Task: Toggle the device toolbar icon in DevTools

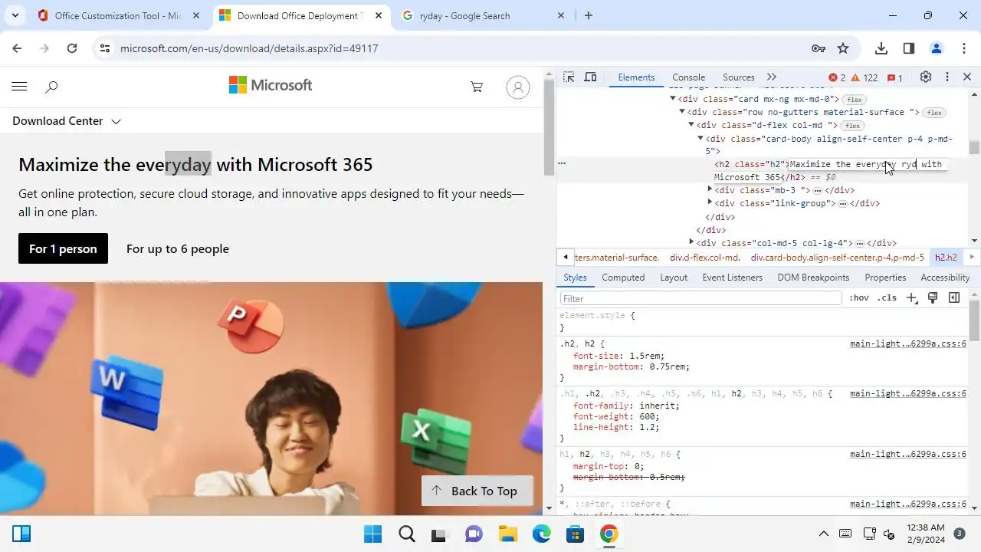Action: point(590,77)
